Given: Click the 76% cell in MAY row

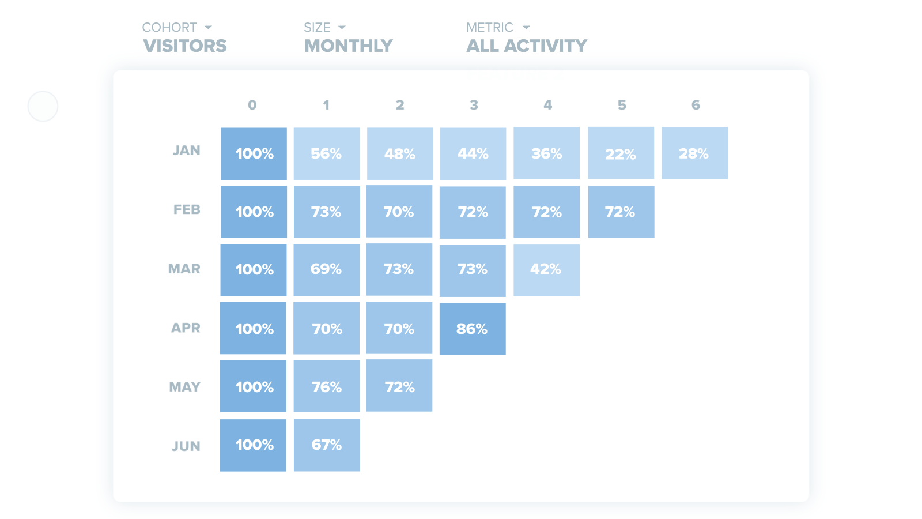Looking at the screenshot, I should [x=327, y=386].
